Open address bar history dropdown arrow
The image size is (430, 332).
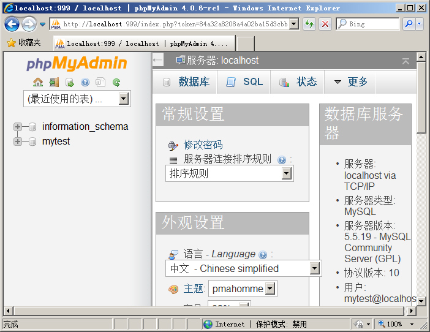click(294, 24)
